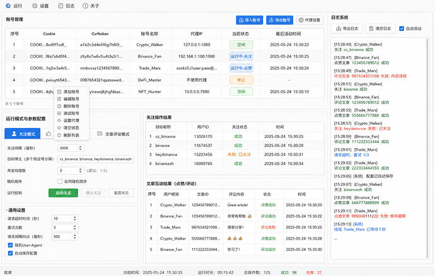Click the Csrftoken column header
The image size is (435, 276).
tap(100, 34)
